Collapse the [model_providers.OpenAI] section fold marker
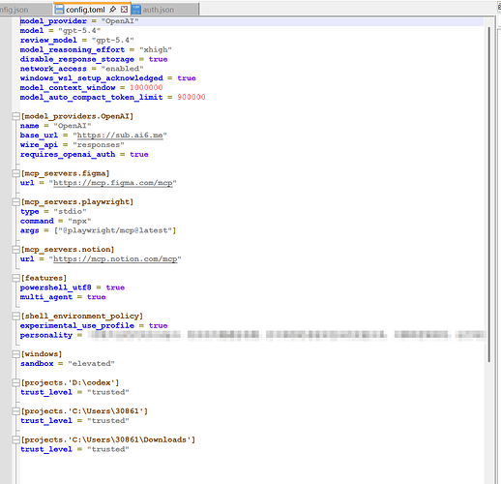The height and width of the screenshot is (484, 501). [15, 116]
